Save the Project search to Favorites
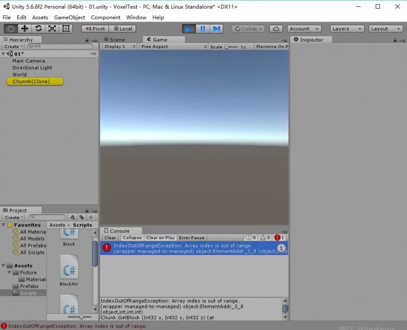The height and width of the screenshot is (330, 407). (x=91, y=217)
